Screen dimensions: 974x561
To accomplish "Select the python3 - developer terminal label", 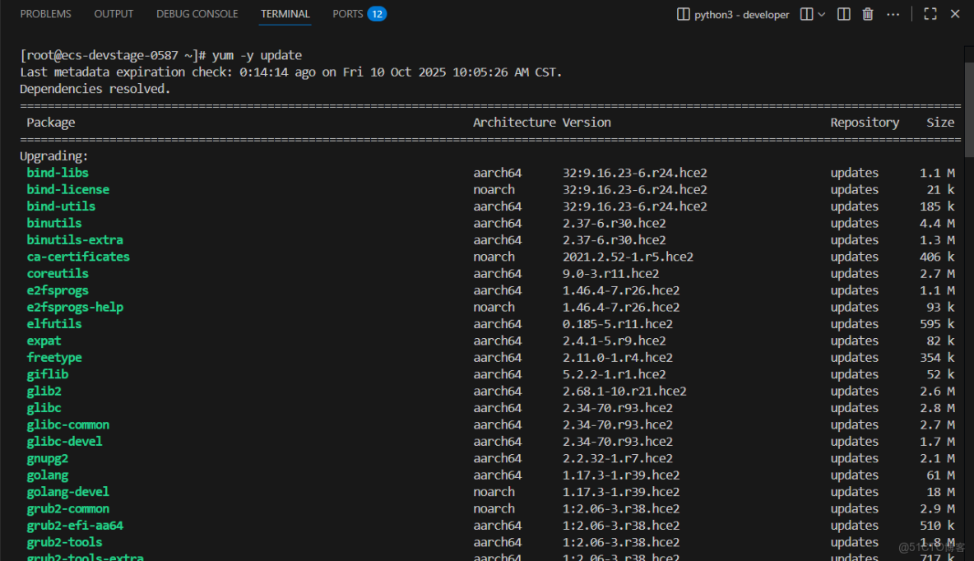I will [741, 14].
